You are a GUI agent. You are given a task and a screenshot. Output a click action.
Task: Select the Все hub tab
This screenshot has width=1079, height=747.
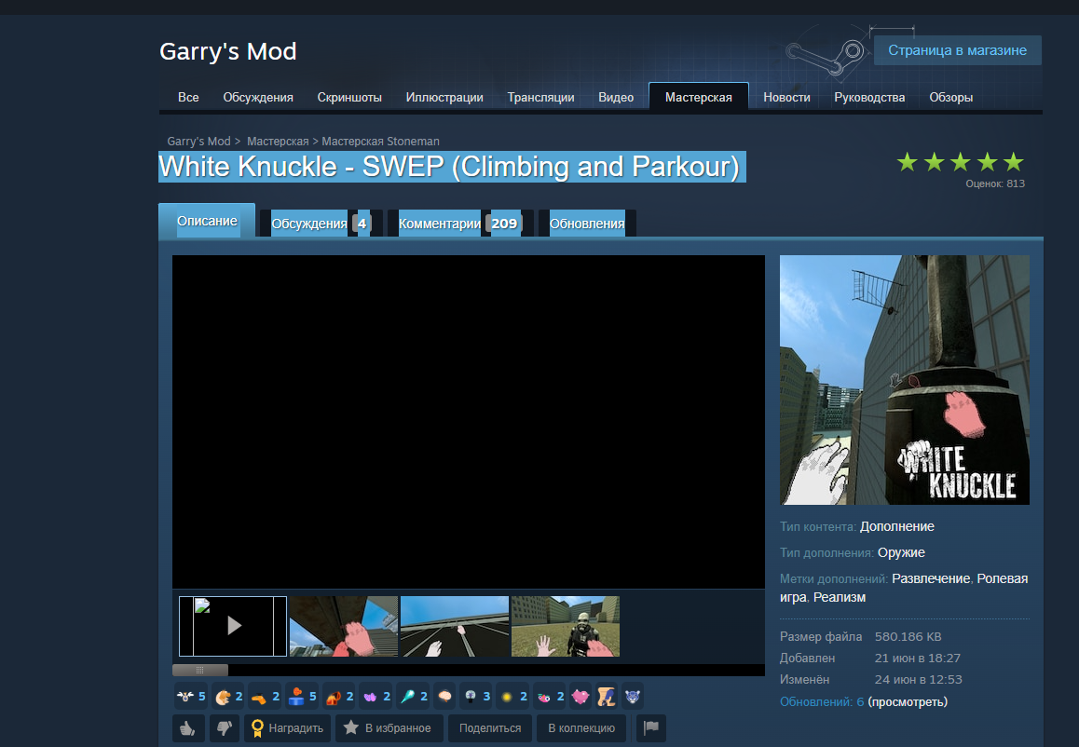point(188,97)
